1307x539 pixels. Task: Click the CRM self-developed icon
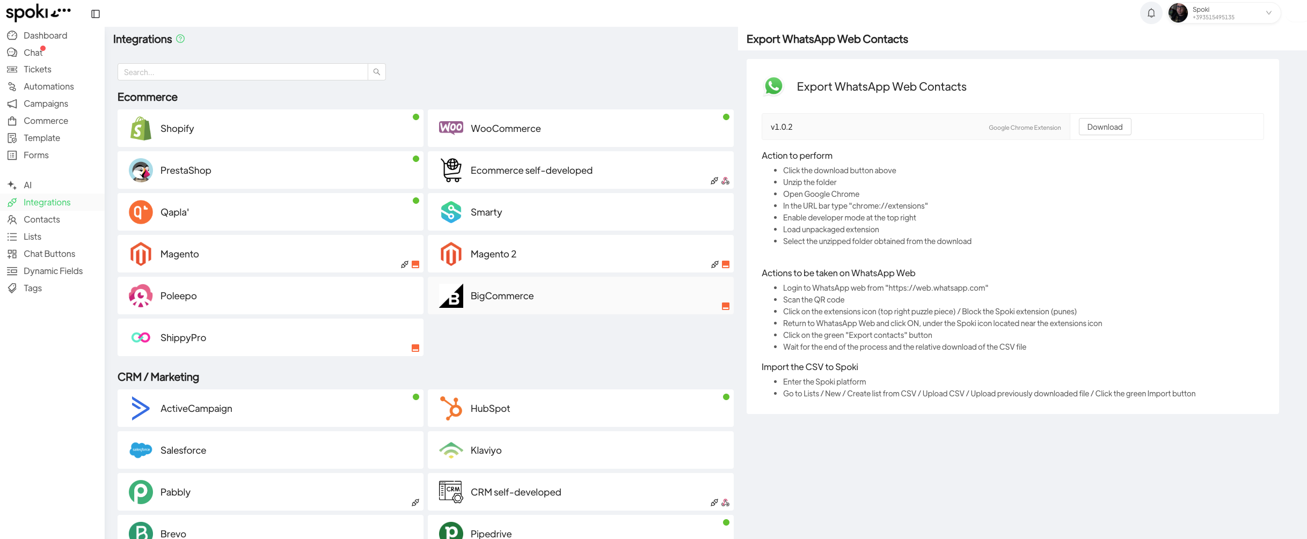451,492
